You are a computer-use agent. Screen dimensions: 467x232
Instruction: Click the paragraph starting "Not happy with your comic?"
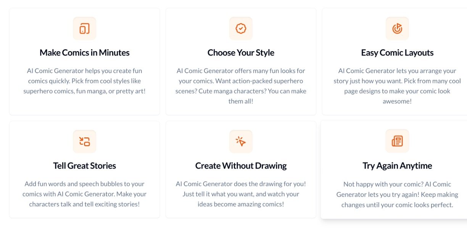pos(397,194)
